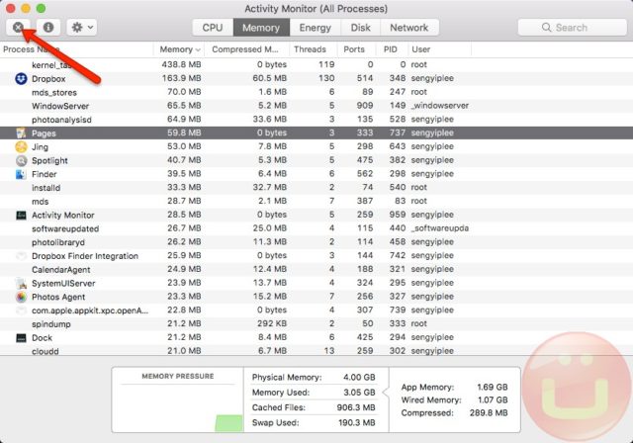Screen dimensions: 633x443
Task: Switch to the CPU tab
Action: (213, 28)
